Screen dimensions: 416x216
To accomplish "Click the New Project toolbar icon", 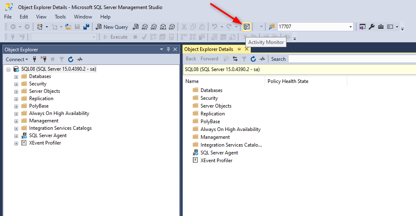I will tap(40, 27).
